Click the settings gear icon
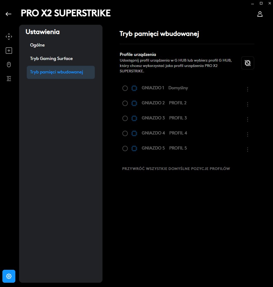 [x=9, y=276]
